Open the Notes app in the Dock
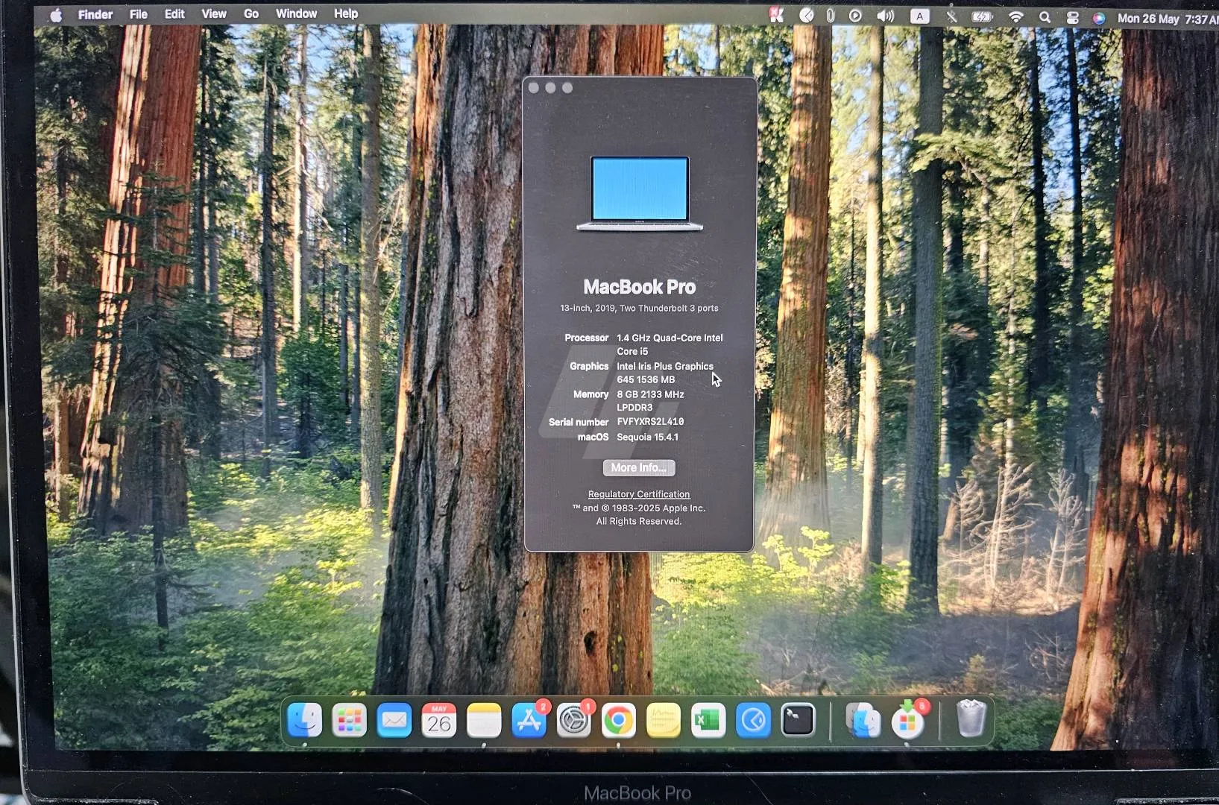 click(x=484, y=720)
